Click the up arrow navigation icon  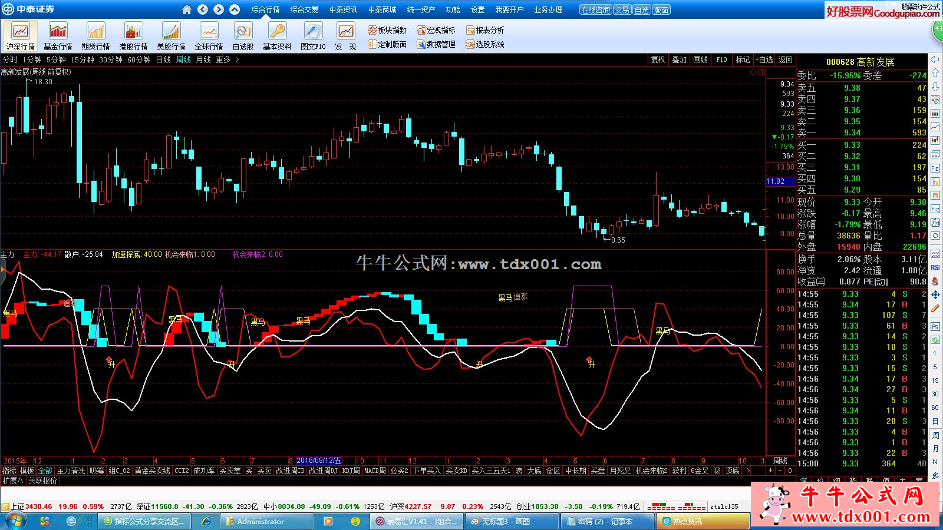(235, 9)
